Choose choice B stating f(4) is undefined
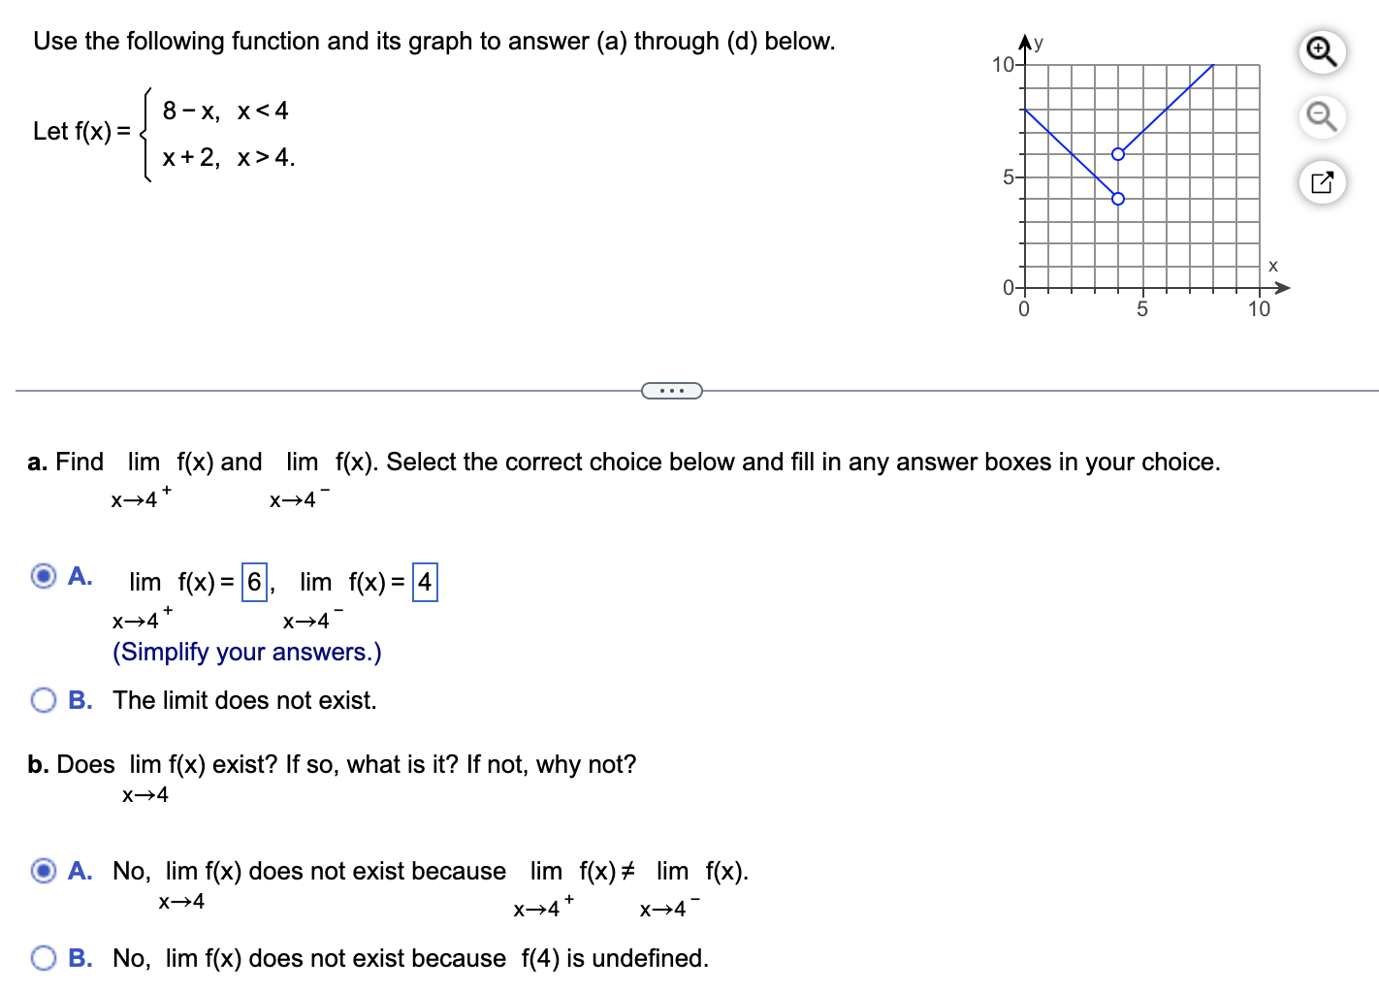Screen dimensions: 1379x991 (44, 958)
